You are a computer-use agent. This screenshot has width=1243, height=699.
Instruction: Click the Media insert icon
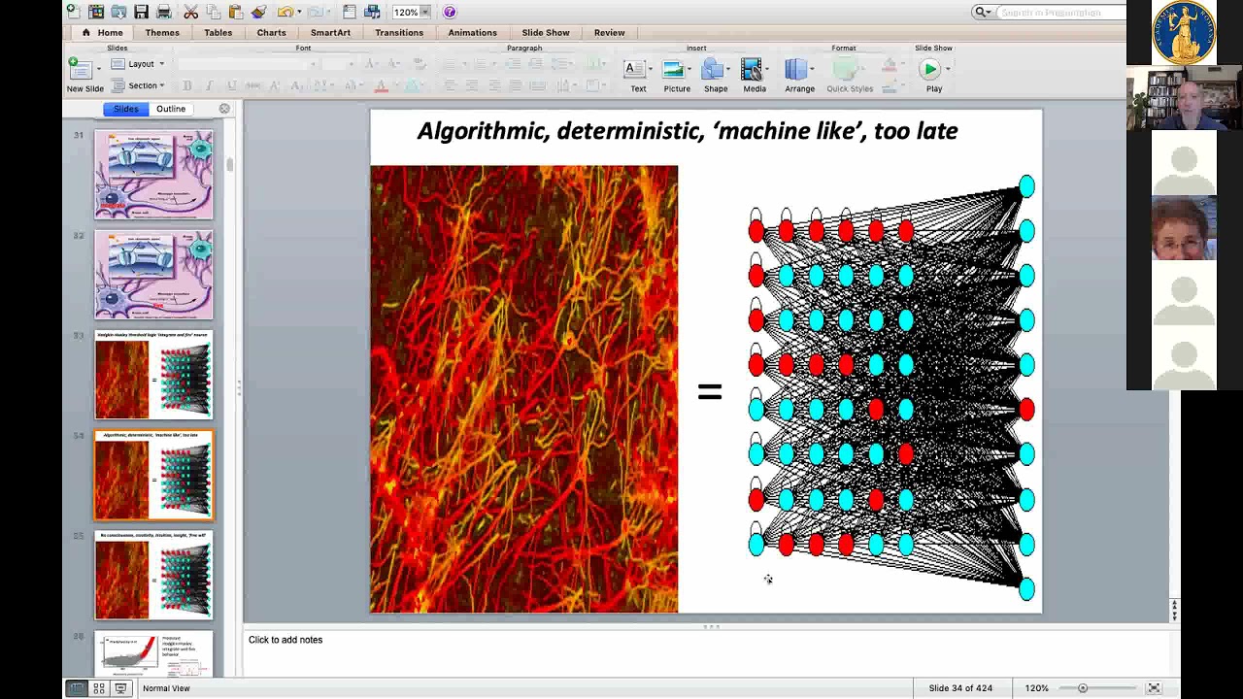coord(753,69)
